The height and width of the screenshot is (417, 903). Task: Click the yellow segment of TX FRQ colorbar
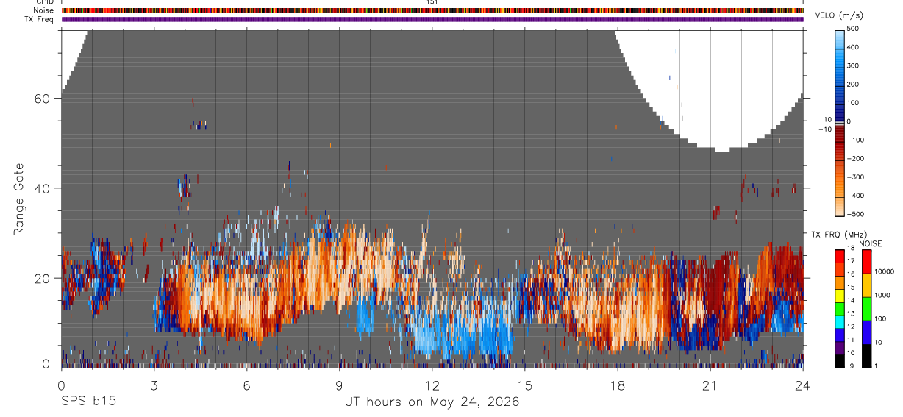click(x=839, y=296)
